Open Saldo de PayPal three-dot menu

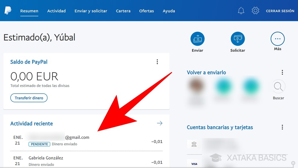coord(157,62)
